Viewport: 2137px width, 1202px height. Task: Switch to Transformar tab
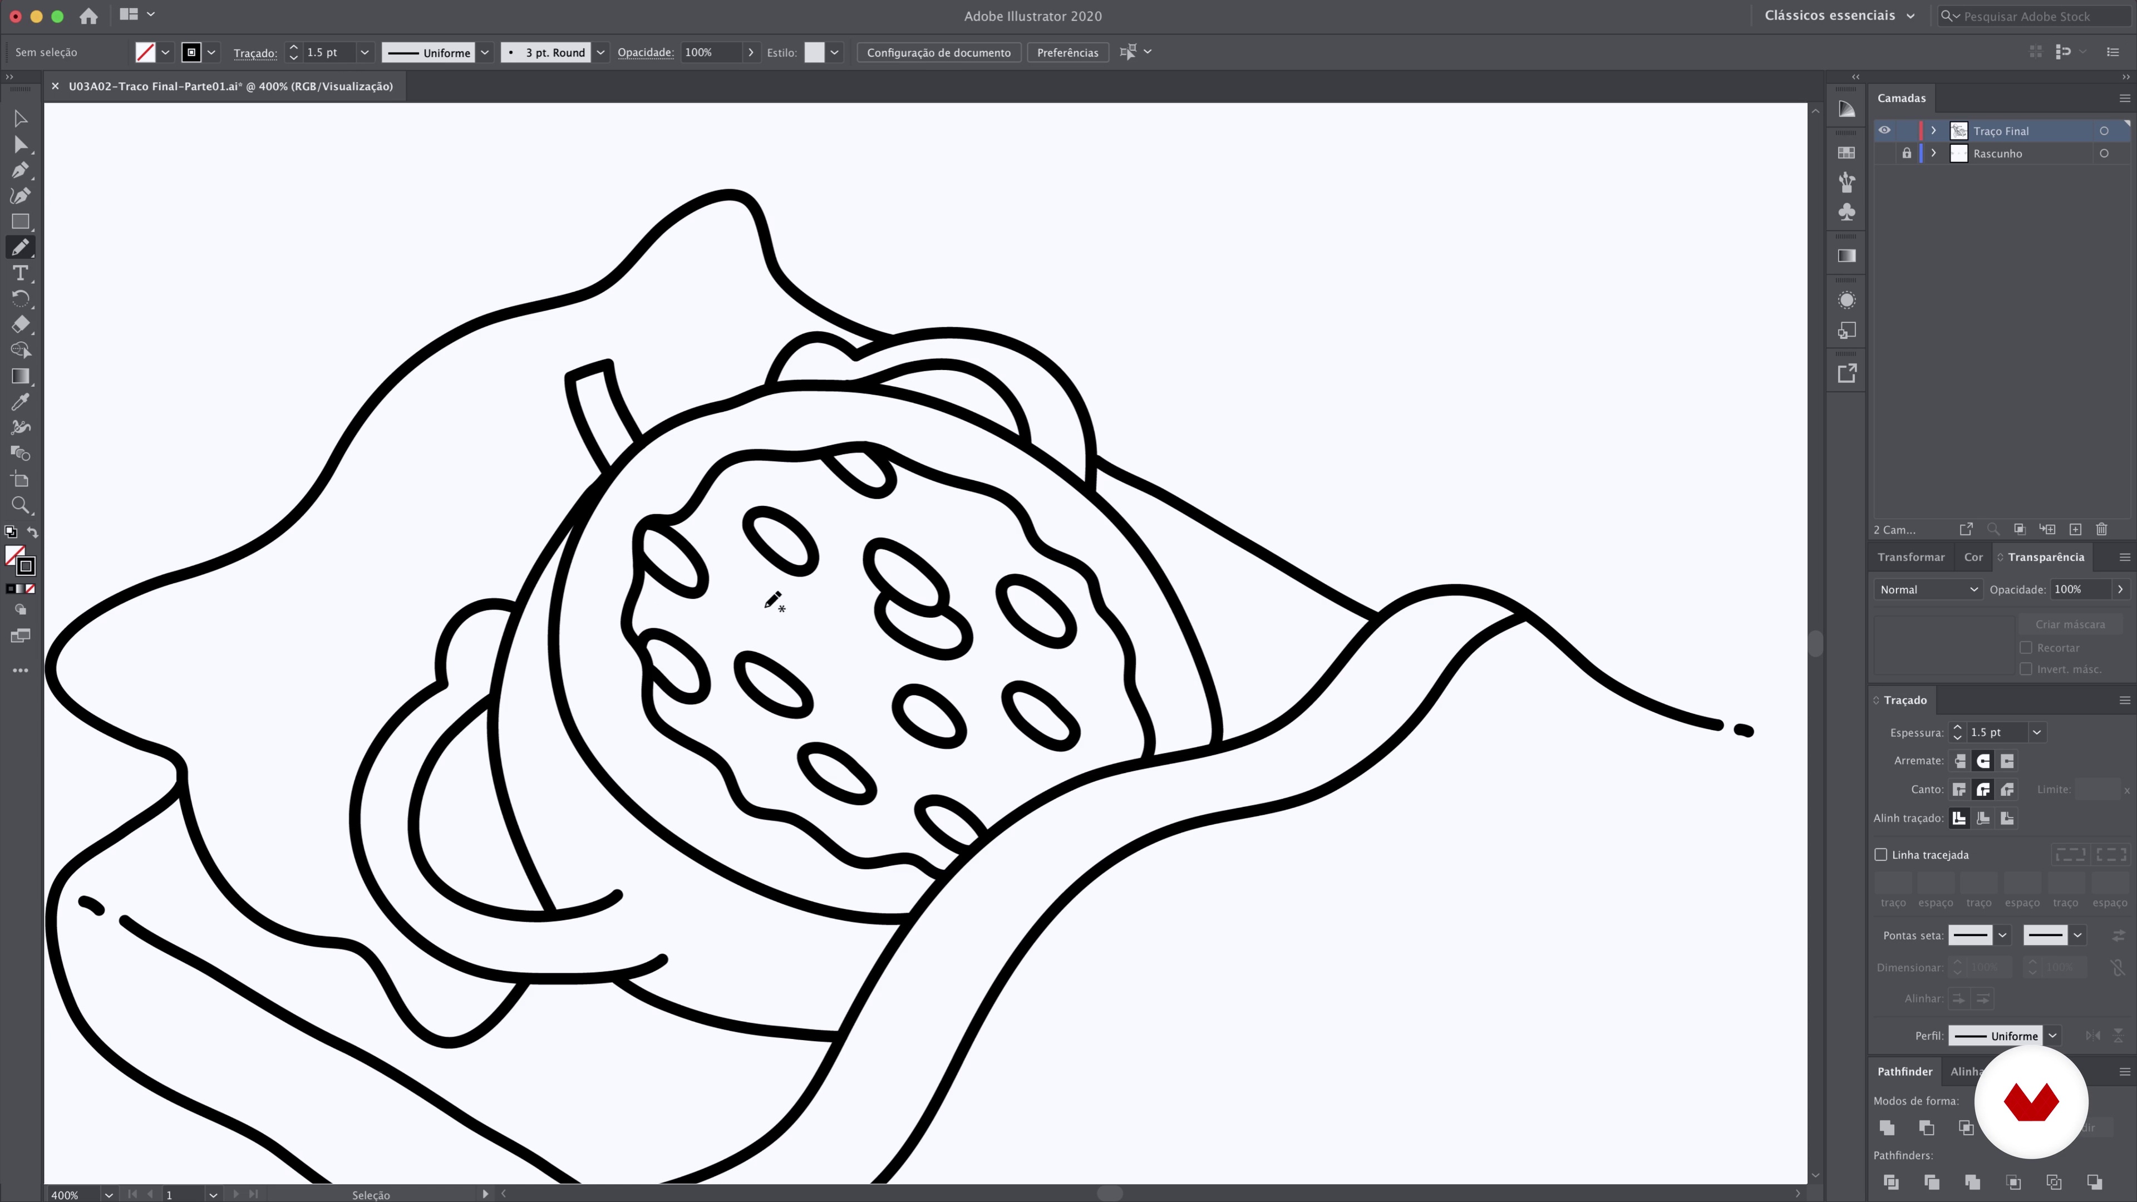click(x=1911, y=558)
